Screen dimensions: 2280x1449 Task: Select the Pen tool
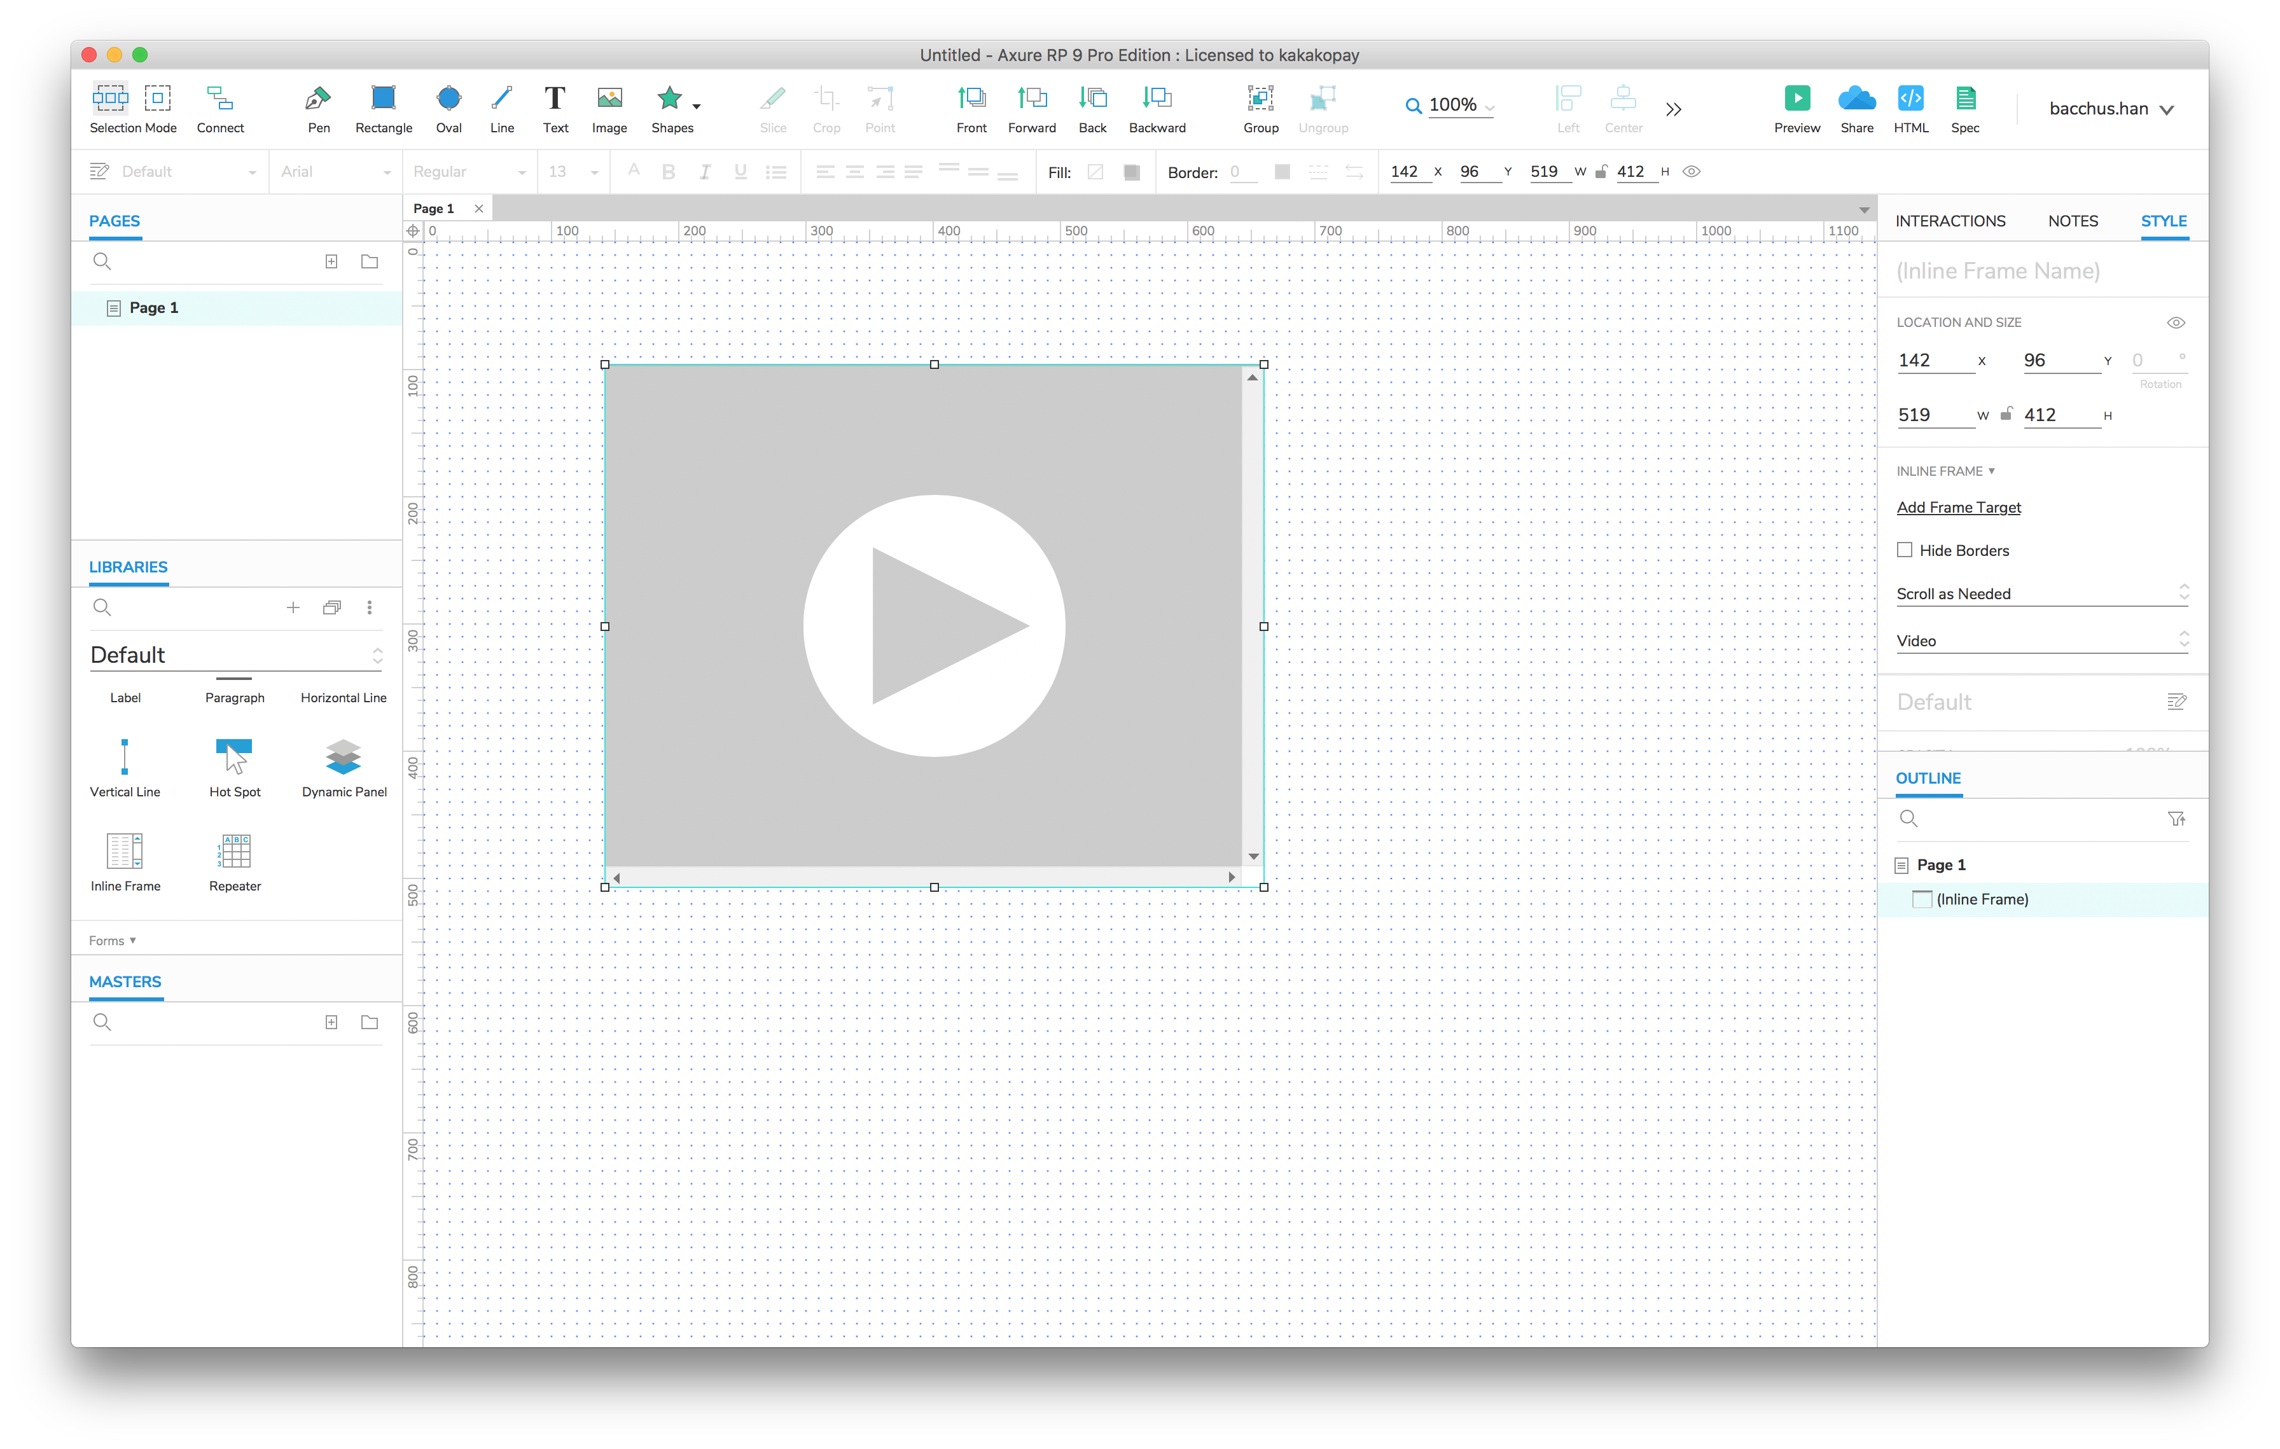point(318,99)
